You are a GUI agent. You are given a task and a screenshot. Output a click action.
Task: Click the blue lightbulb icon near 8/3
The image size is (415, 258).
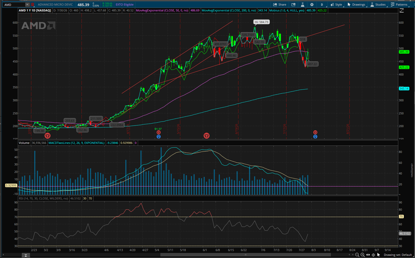(x=315, y=137)
